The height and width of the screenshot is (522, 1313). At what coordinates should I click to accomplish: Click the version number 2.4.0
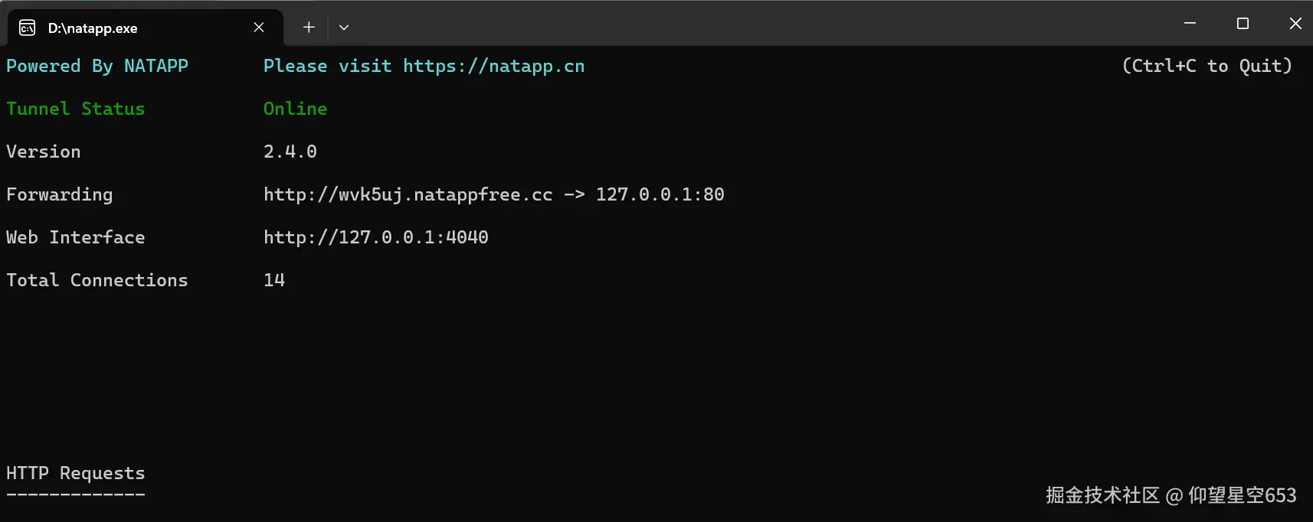pyautogui.click(x=290, y=152)
